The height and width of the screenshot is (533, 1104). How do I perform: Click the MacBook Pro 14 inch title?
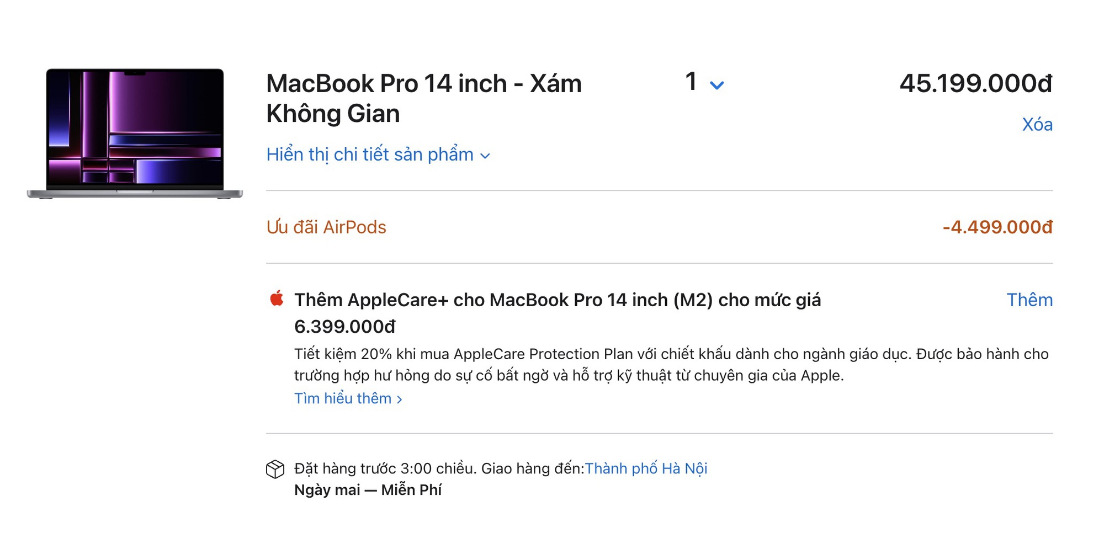tap(423, 83)
